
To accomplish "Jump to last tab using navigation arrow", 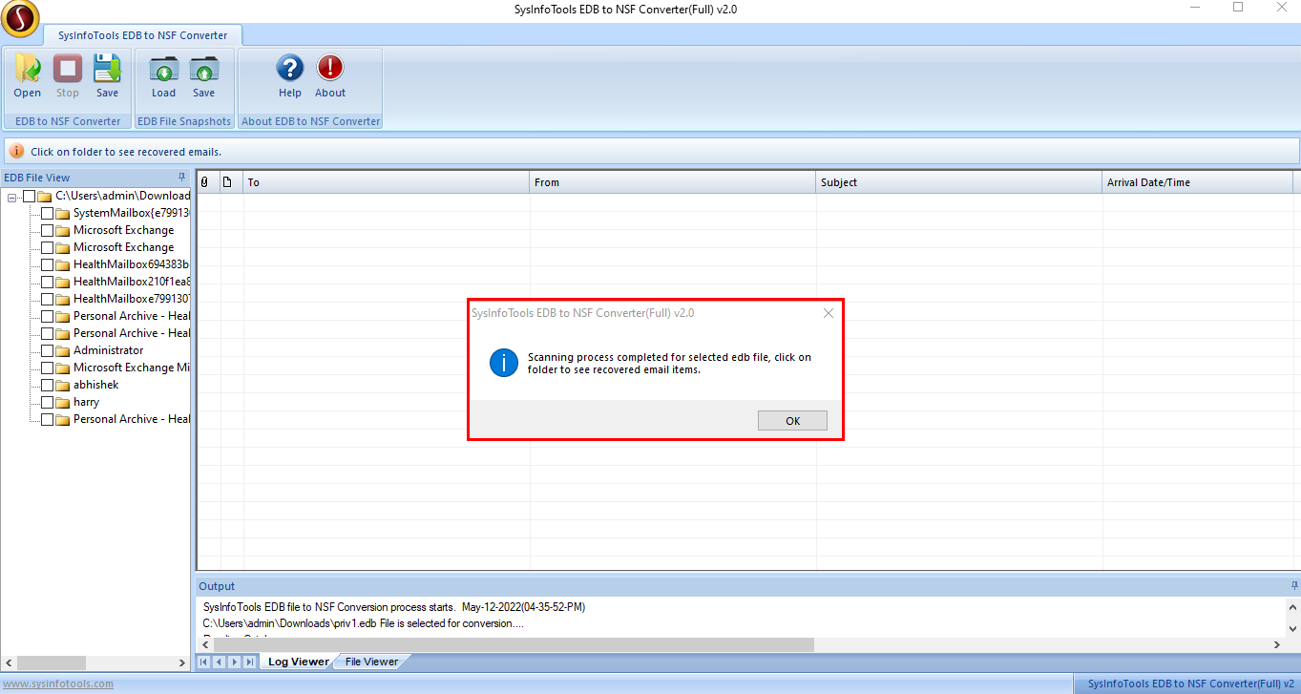I will pos(249,662).
